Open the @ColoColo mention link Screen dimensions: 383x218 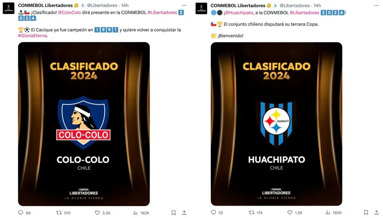(69, 12)
